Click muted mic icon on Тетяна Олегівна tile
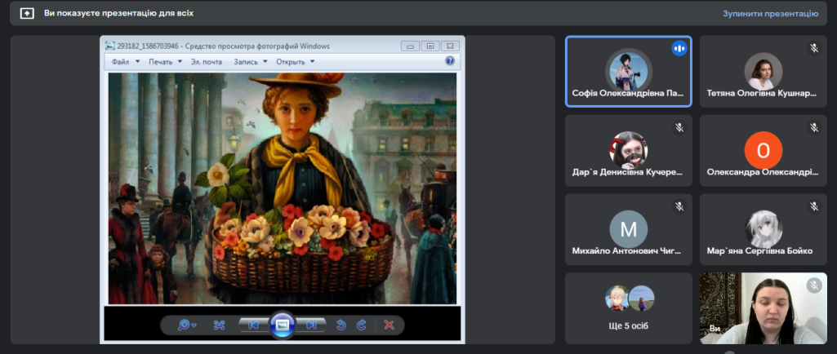The width and height of the screenshot is (837, 354). click(x=813, y=49)
